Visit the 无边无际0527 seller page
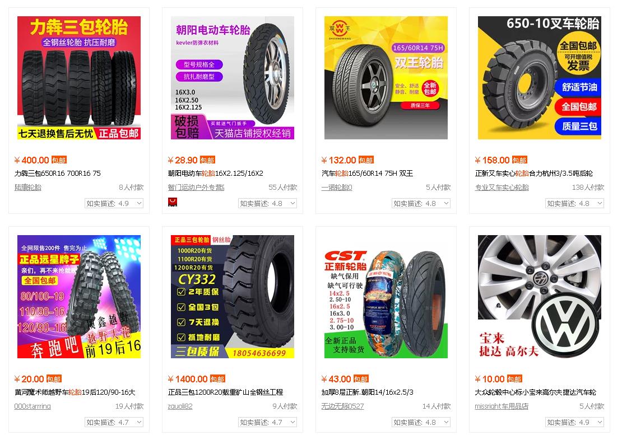 [342, 406]
